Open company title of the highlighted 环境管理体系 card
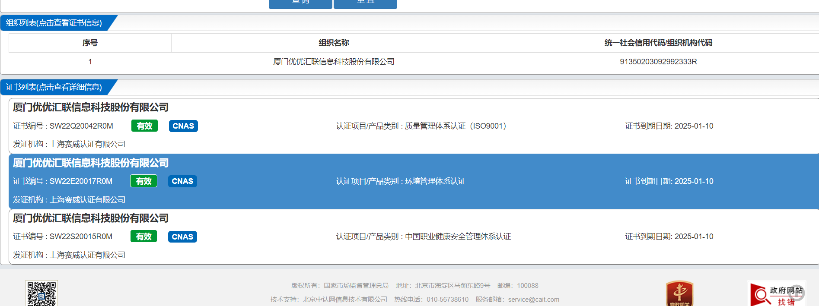Screen dimensions: 819x306 coord(91,163)
